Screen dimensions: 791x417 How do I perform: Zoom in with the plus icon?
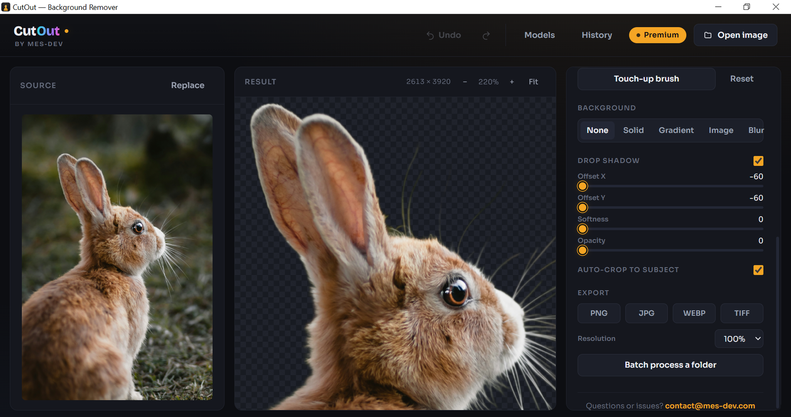coord(512,82)
